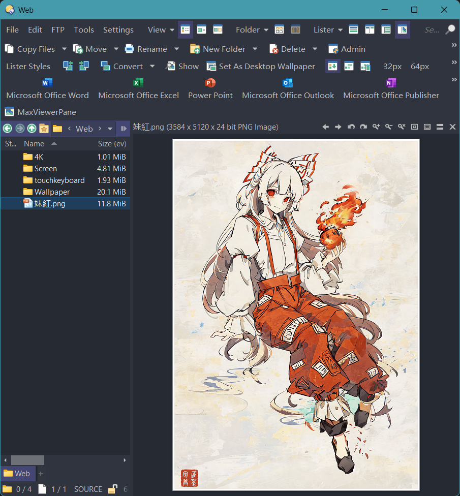Image resolution: width=460 pixels, height=496 pixels.
Task: Open New Folder dropdown arrow
Action: click(255, 49)
